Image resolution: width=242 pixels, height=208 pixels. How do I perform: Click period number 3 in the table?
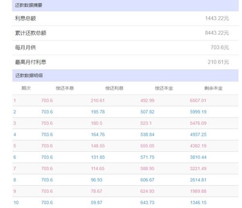[15, 123]
